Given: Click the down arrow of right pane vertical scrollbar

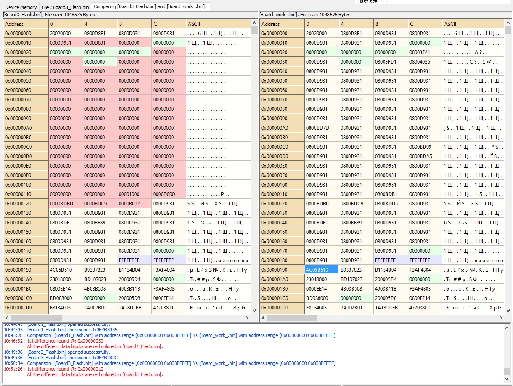Looking at the screenshot, I should 508,310.
